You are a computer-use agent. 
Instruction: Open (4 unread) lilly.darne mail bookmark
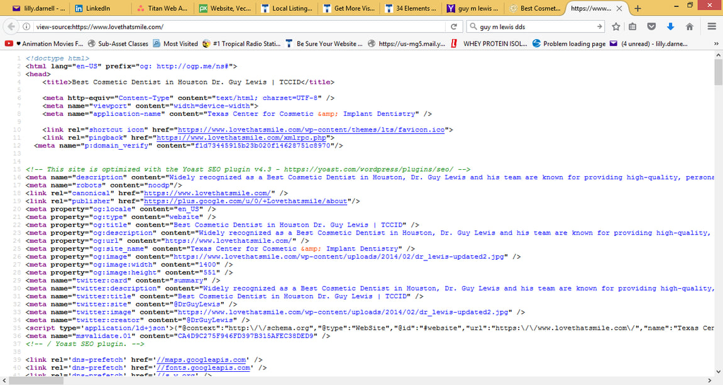pyautogui.click(x=648, y=44)
